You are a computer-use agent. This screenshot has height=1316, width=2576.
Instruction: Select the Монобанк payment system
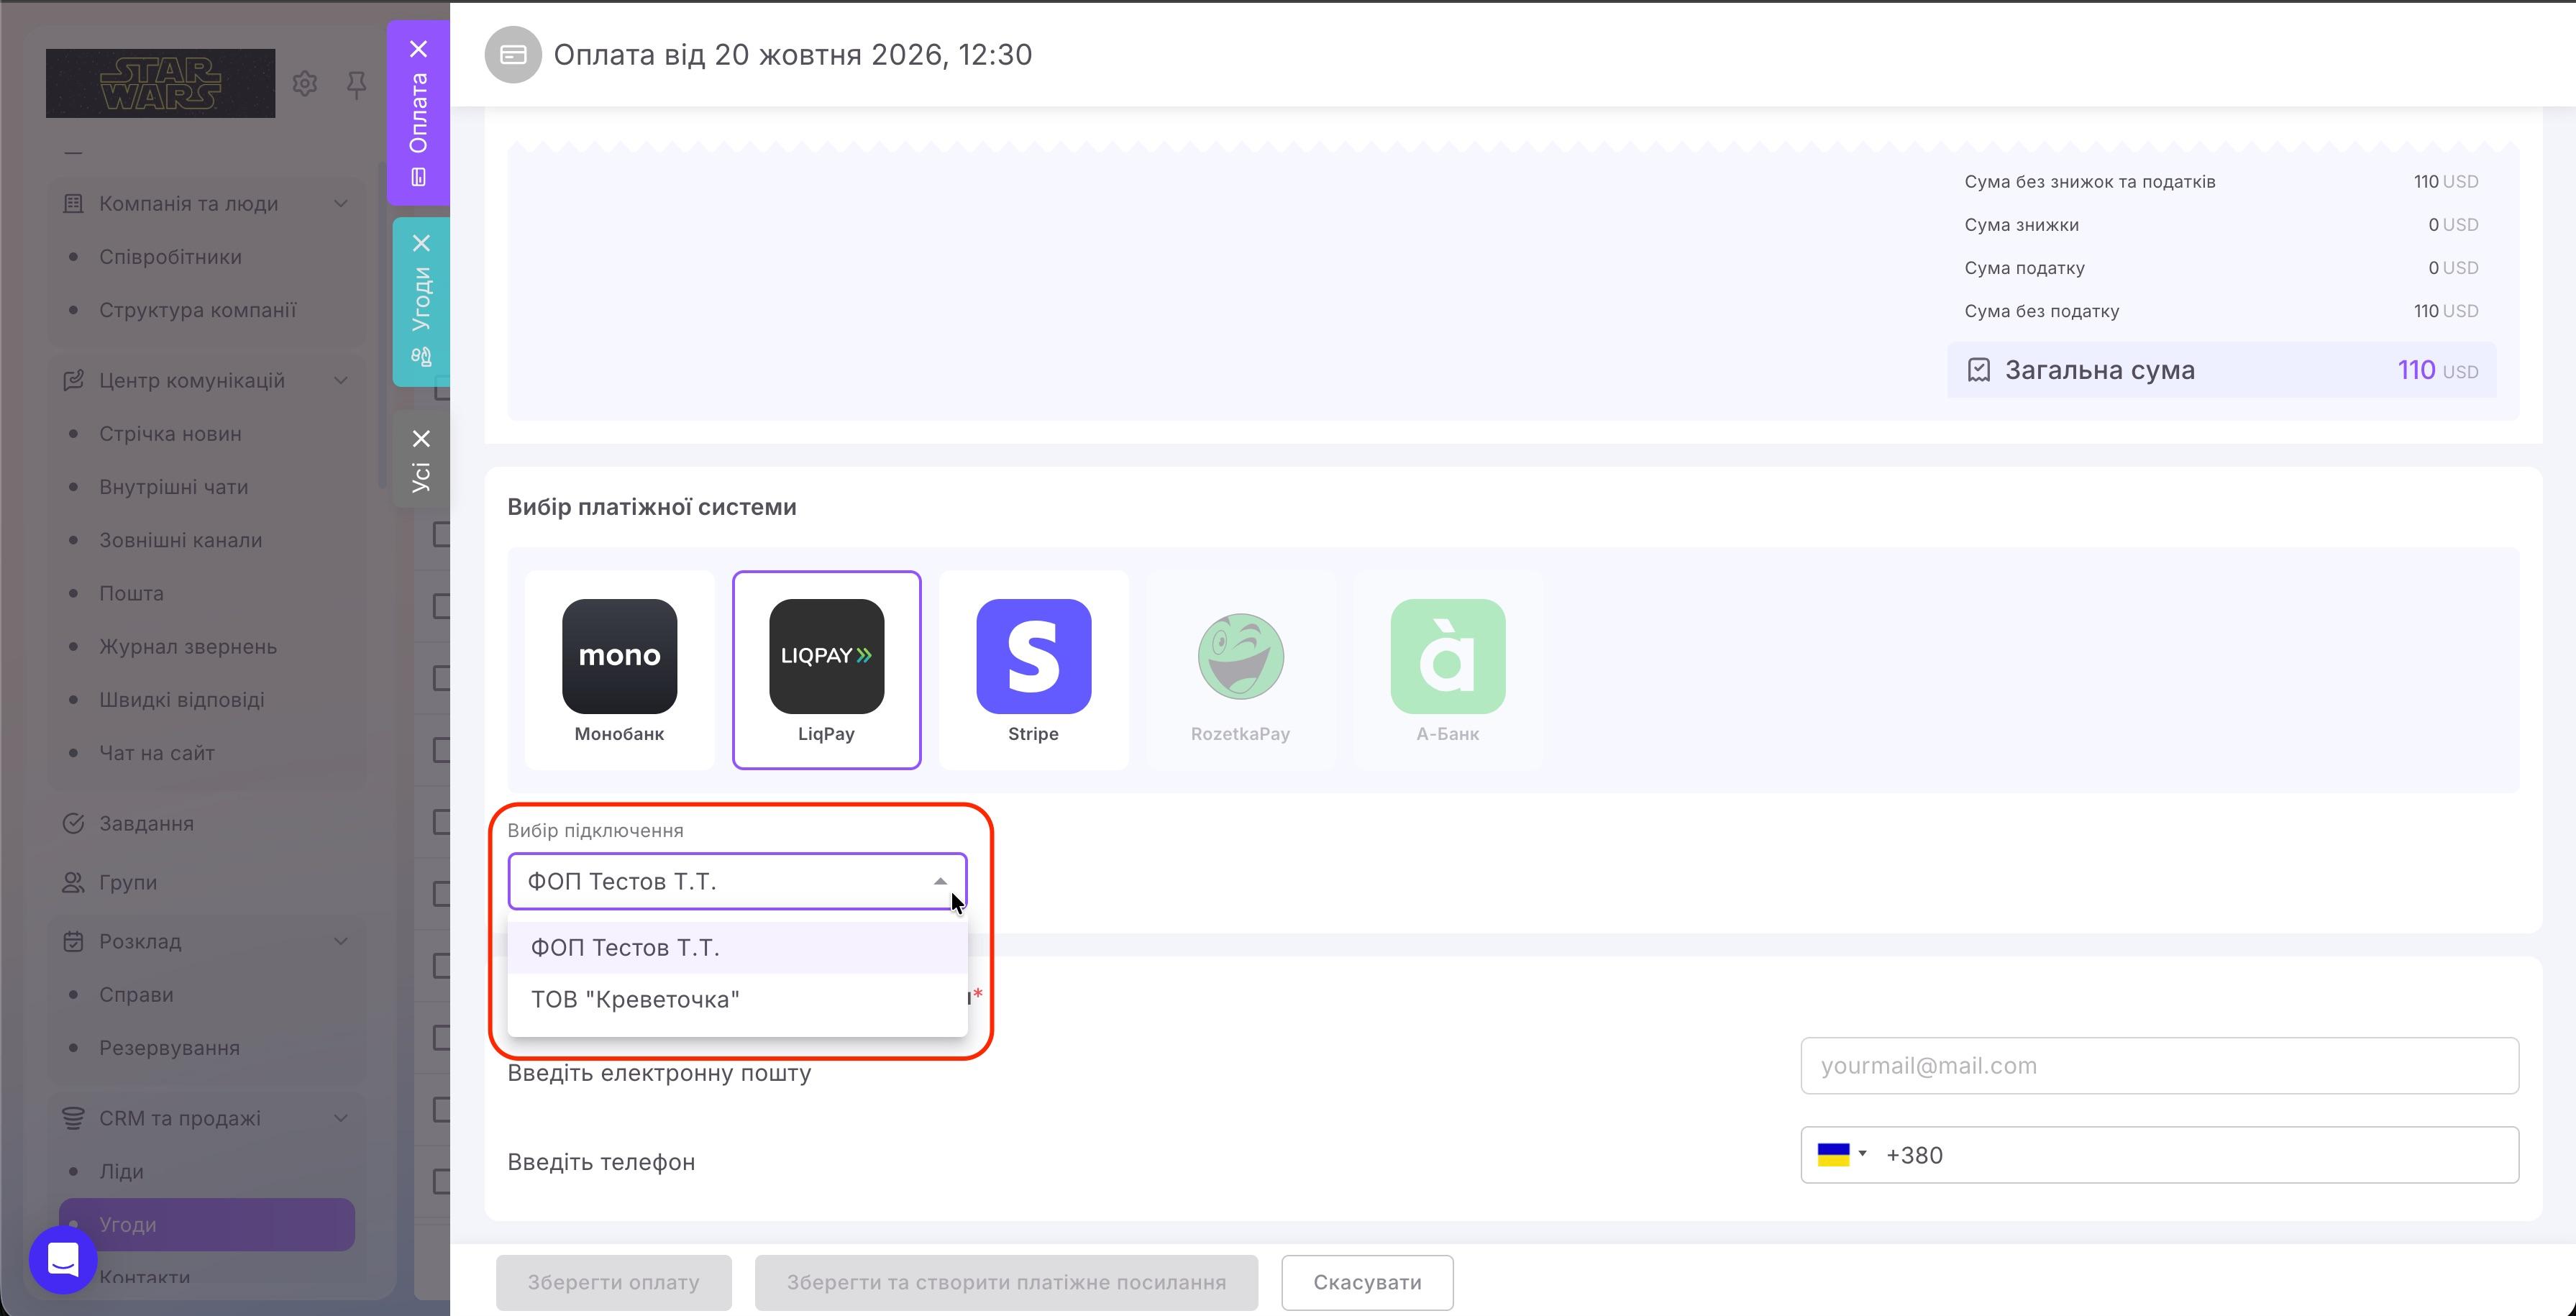point(619,670)
